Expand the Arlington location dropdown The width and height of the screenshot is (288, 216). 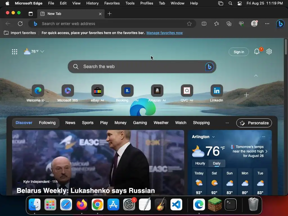[213, 137]
